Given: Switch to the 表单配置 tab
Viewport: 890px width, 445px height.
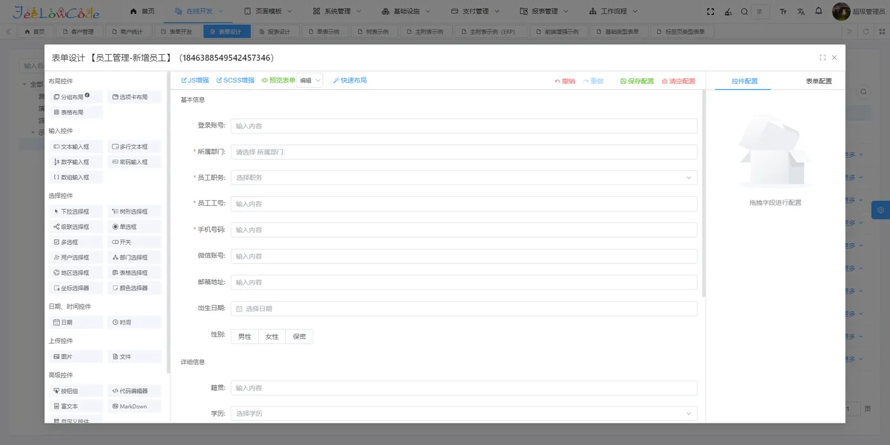Looking at the screenshot, I should pyautogui.click(x=818, y=81).
